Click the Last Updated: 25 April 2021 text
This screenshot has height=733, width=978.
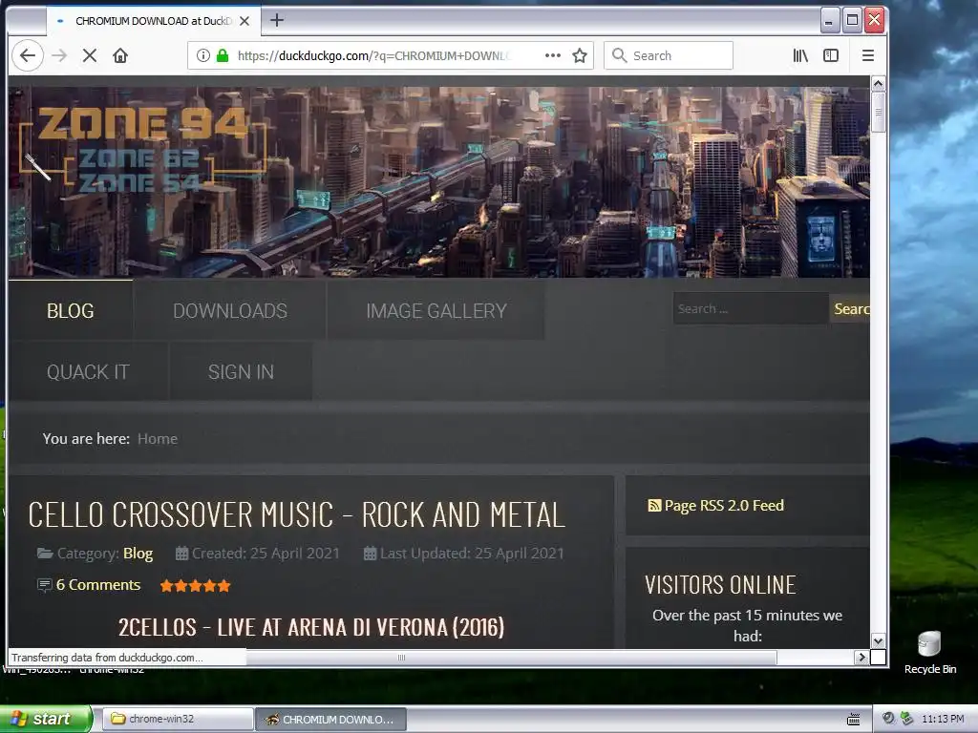(472, 554)
